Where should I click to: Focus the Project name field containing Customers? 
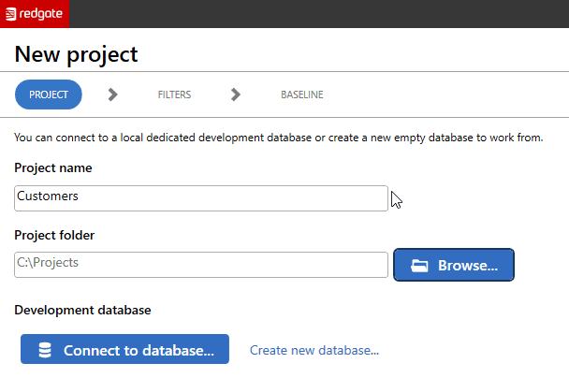[201, 198]
